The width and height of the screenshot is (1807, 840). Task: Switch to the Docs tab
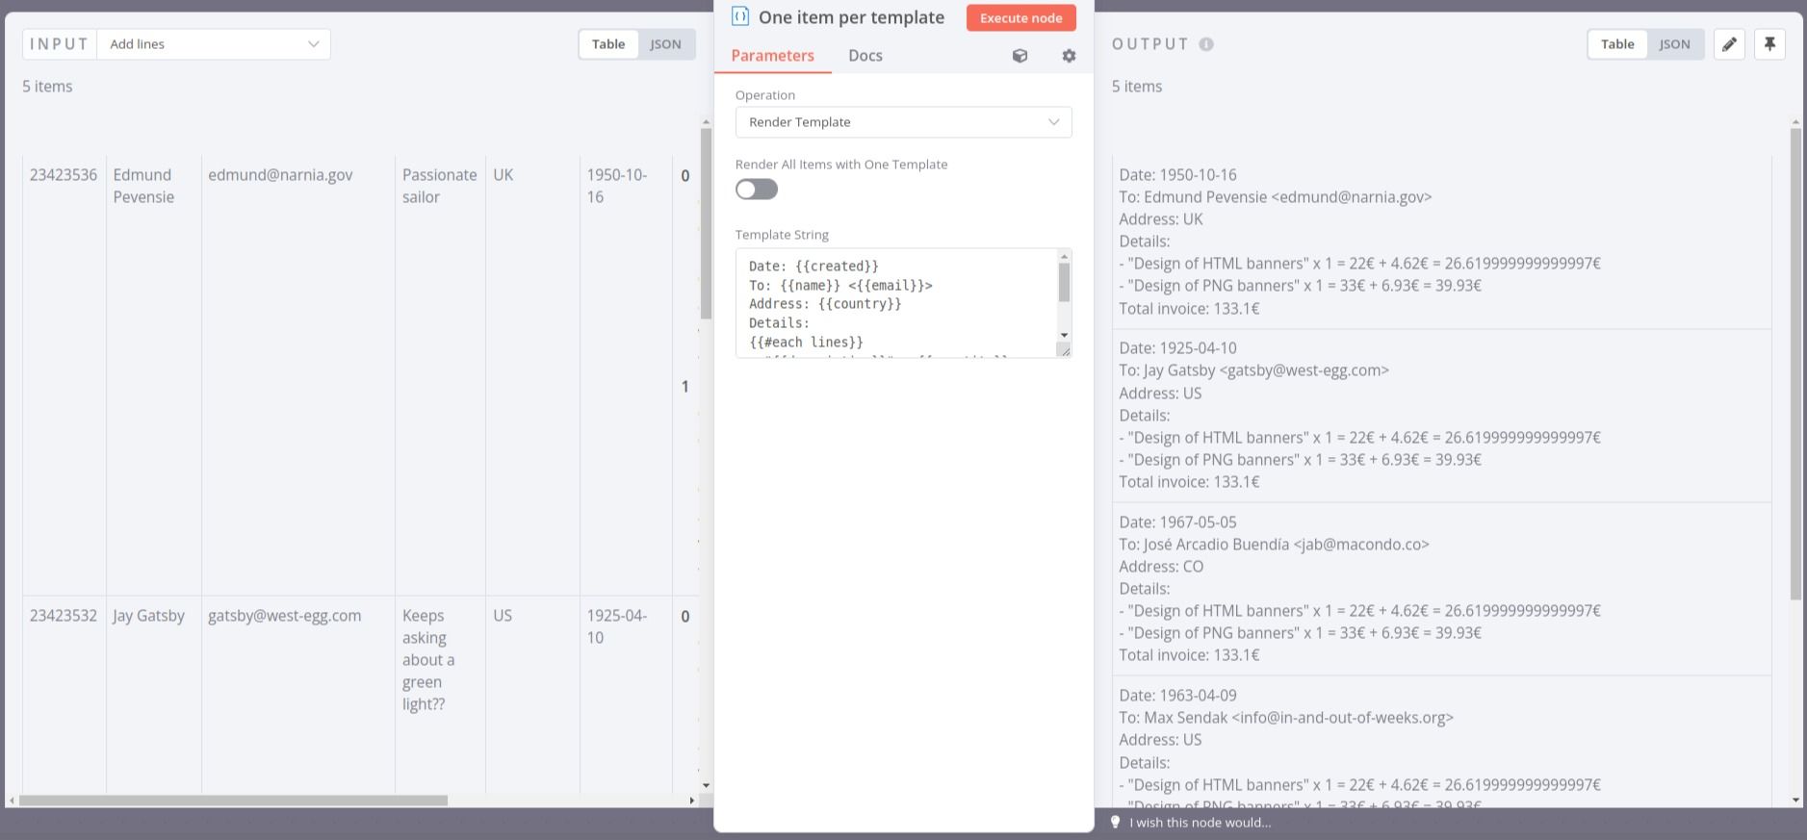pos(865,56)
